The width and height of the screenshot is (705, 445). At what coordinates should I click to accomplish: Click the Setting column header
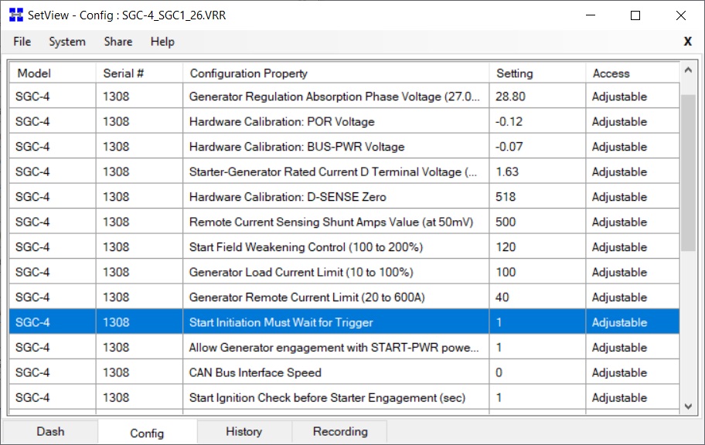(515, 73)
